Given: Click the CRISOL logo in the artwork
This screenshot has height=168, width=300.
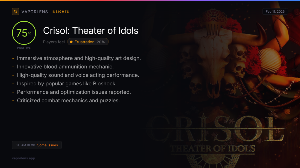Looking at the screenshot, I should pyautogui.click(x=215, y=128).
